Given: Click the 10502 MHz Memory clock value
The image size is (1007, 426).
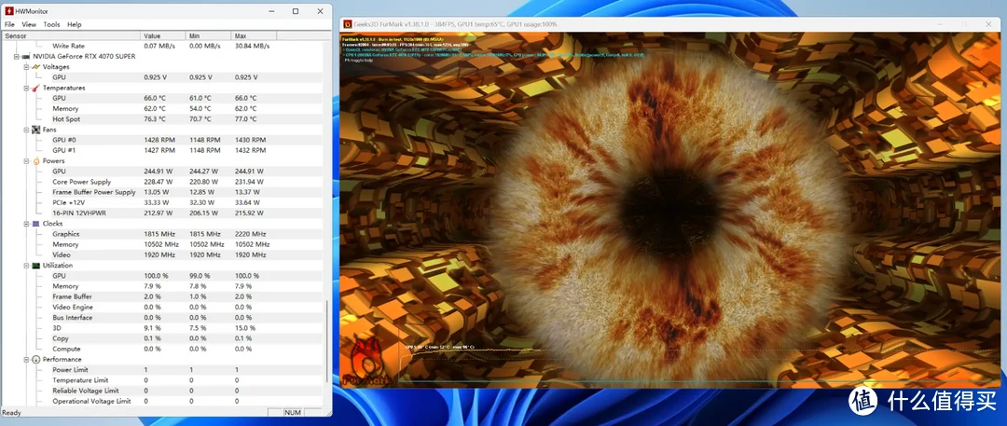Looking at the screenshot, I should pos(161,245).
